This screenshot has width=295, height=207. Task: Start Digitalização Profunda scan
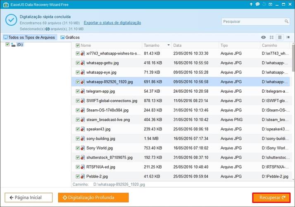93,197
